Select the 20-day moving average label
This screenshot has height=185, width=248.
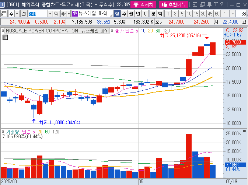(x=150, y=31)
